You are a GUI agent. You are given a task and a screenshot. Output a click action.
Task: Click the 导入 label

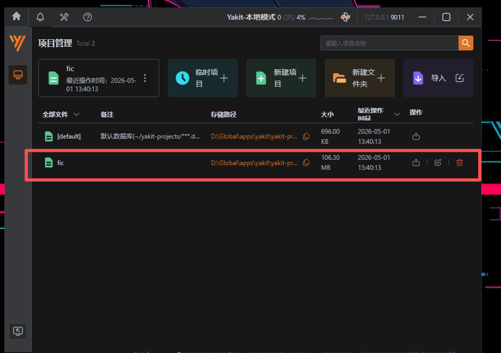(x=438, y=78)
